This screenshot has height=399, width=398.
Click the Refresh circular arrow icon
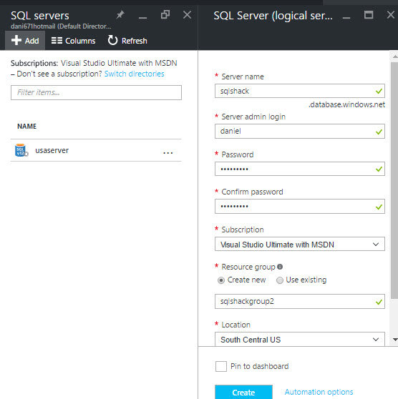tap(112, 40)
